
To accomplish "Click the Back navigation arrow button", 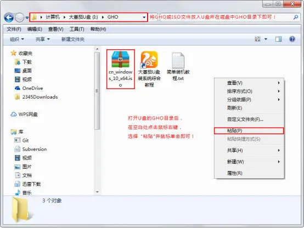I will click(x=9, y=18).
